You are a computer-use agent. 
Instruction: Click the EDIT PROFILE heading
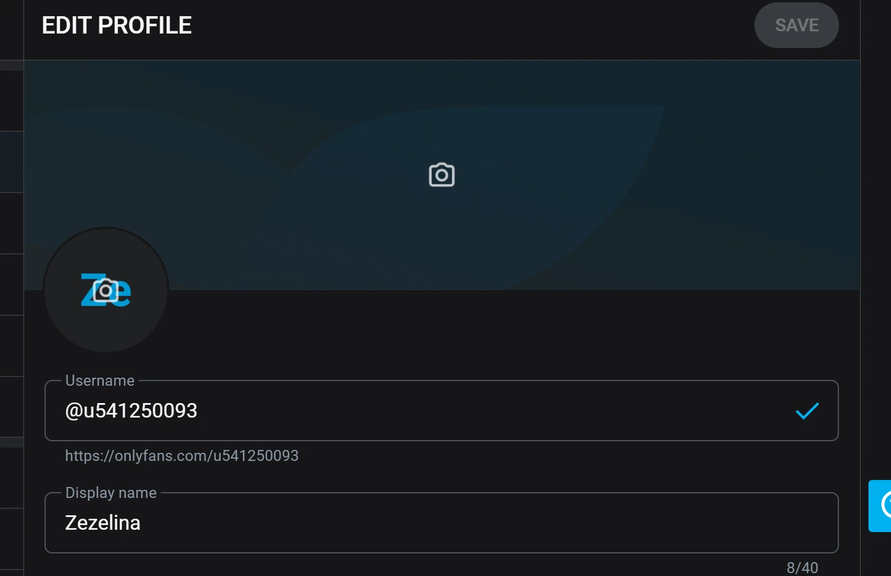click(x=117, y=25)
